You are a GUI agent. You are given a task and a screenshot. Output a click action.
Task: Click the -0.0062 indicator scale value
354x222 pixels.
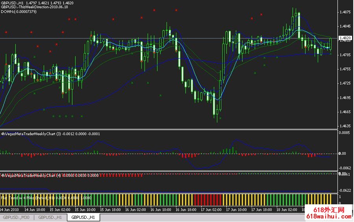point(345,168)
